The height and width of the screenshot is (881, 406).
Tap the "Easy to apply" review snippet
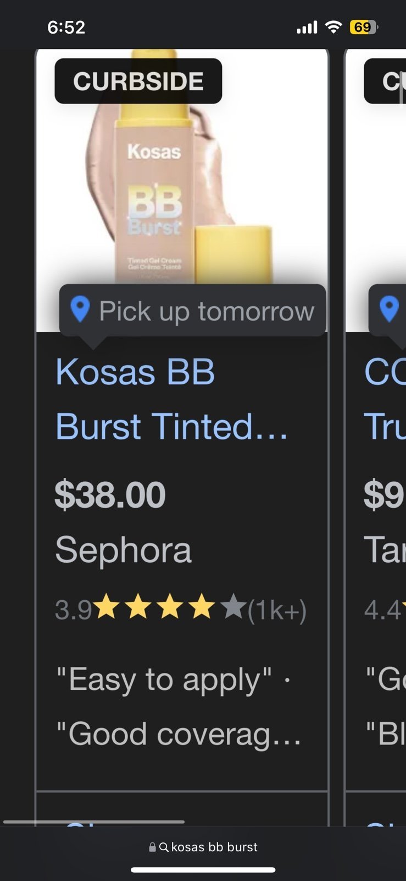point(164,679)
